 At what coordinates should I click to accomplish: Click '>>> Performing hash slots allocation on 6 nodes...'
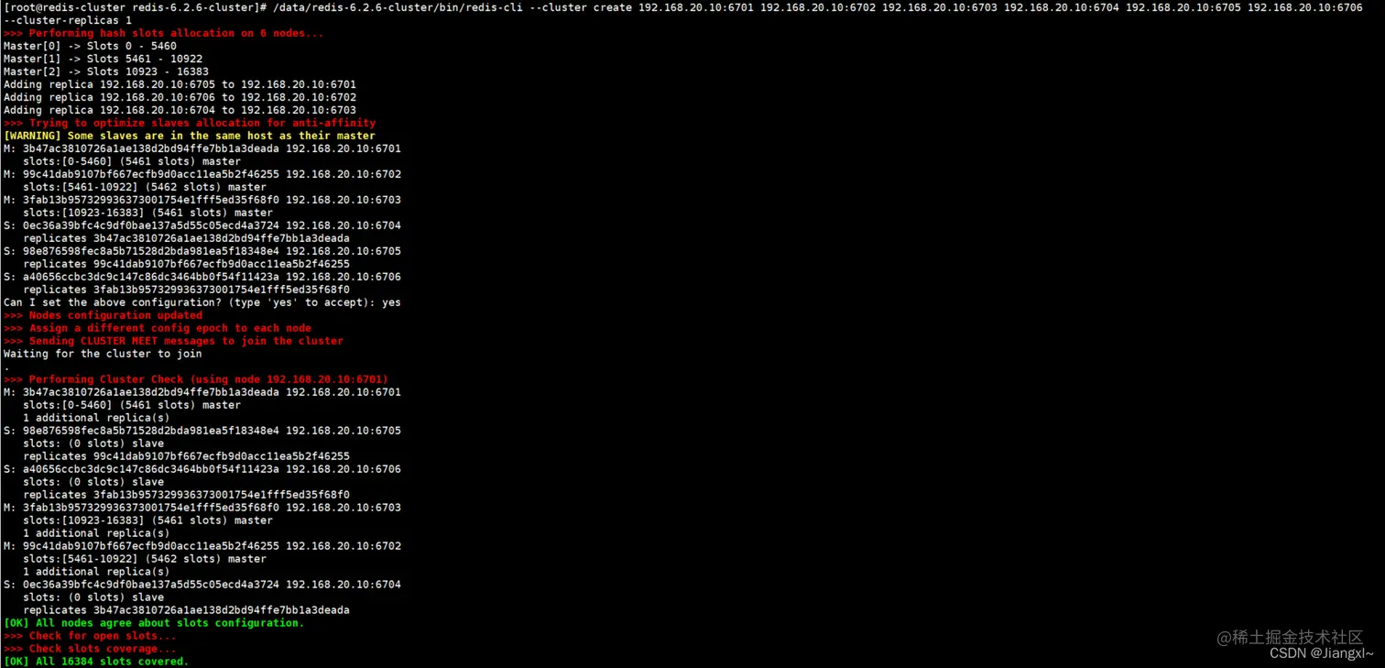163,33
